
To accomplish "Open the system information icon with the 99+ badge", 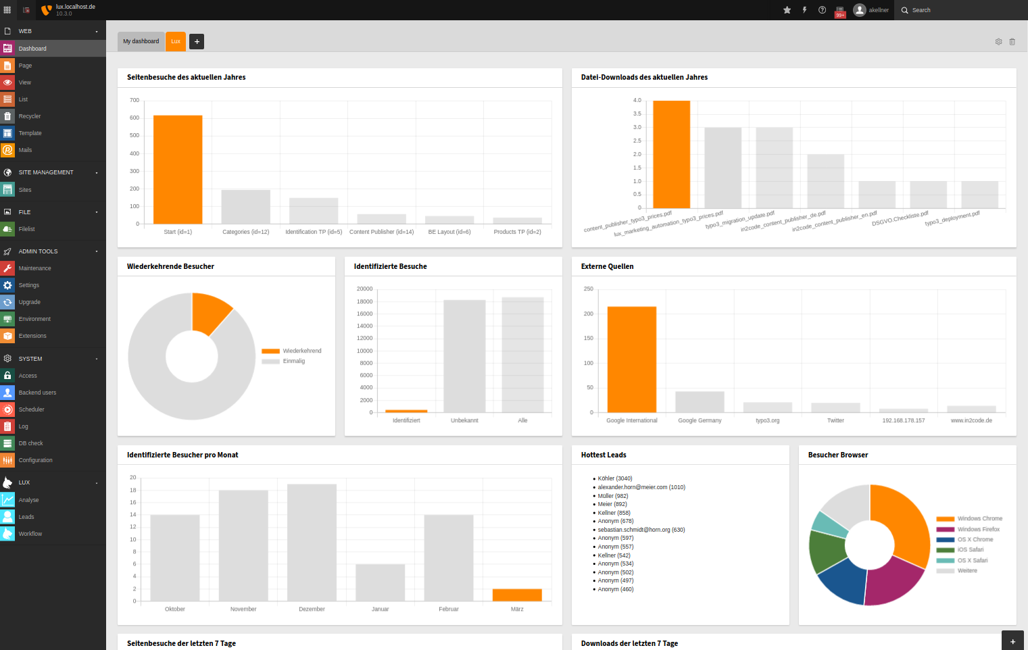I will tap(839, 11).
